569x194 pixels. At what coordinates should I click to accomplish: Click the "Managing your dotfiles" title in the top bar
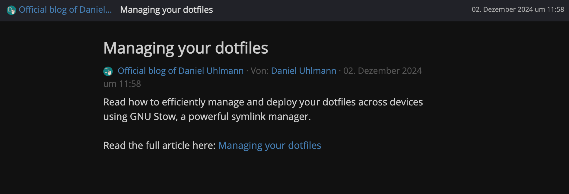pos(166,10)
